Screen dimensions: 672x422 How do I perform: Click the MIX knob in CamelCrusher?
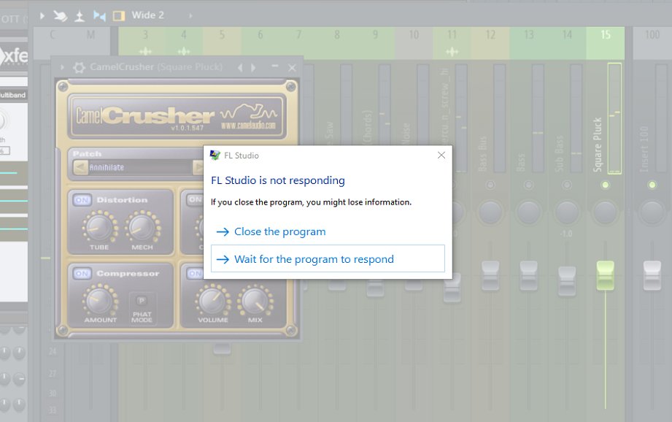[255, 300]
